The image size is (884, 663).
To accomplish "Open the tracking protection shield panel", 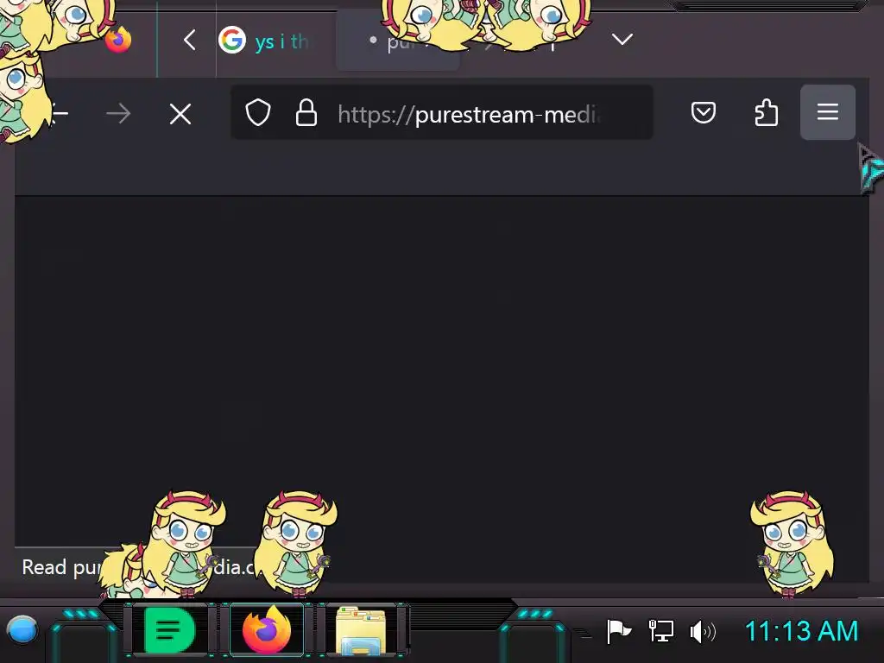I will [x=258, y=113].
